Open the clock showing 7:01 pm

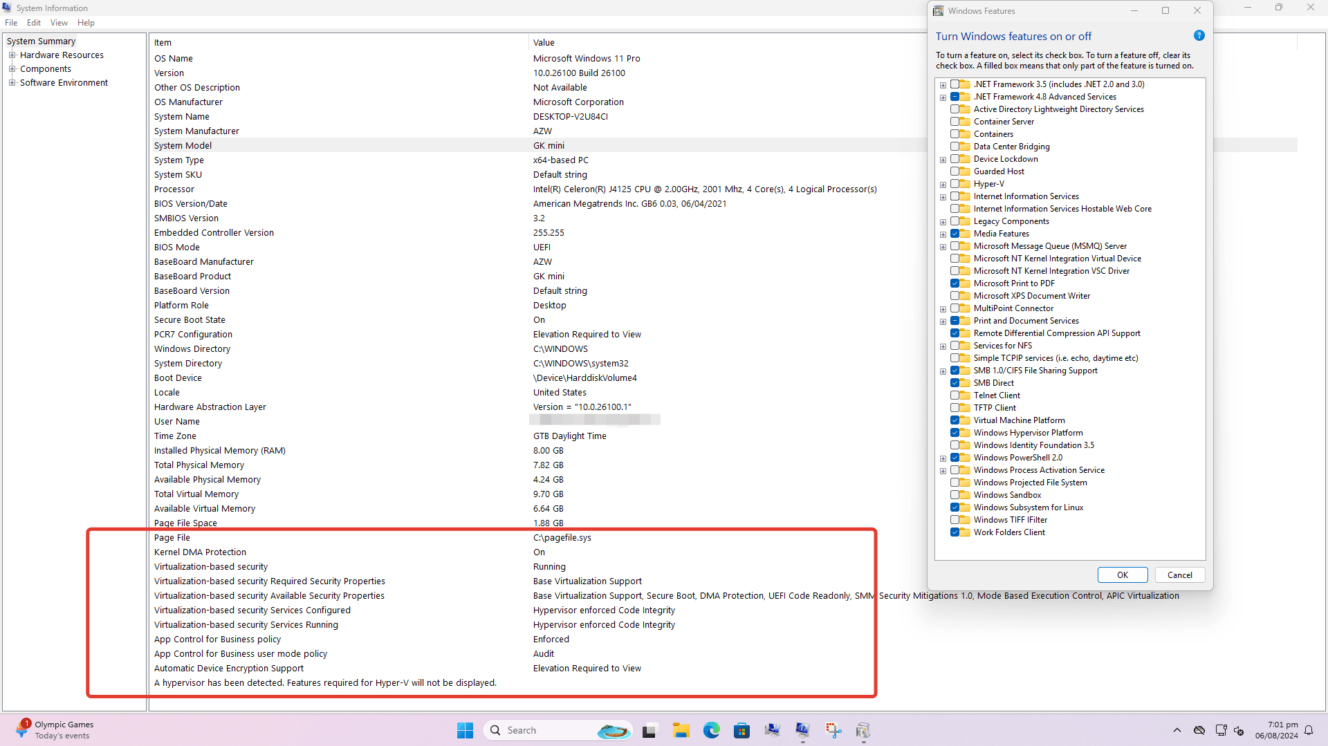click(1277, 730)
